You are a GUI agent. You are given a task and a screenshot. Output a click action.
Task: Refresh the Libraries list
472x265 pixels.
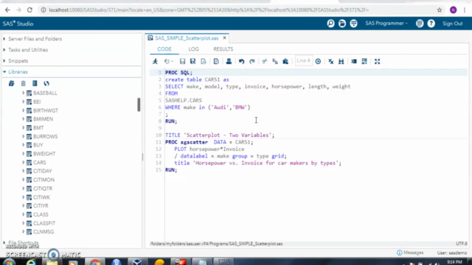(46, 83)
